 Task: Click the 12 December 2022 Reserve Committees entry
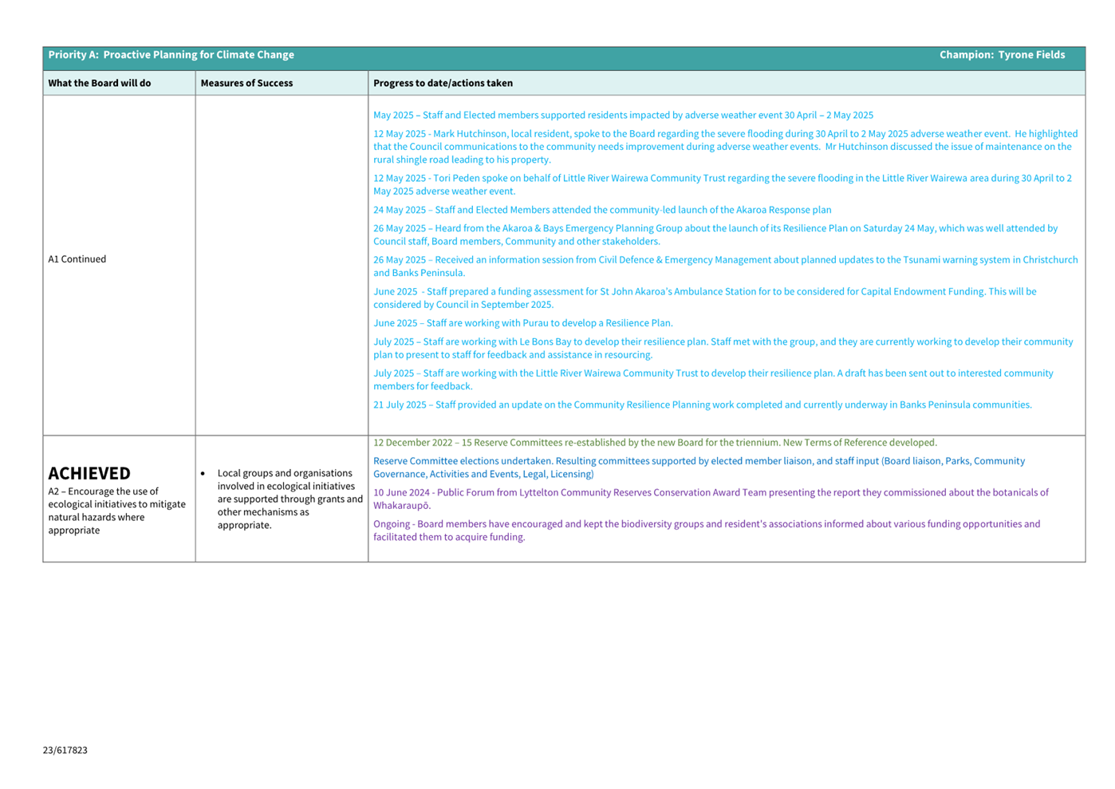click(655, 443)
